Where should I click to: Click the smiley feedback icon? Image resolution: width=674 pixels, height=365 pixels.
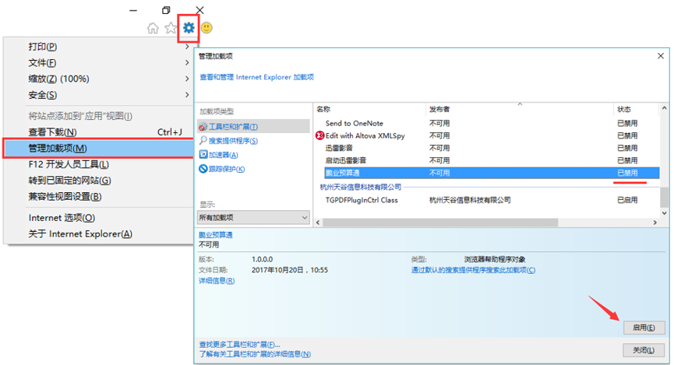206,28
